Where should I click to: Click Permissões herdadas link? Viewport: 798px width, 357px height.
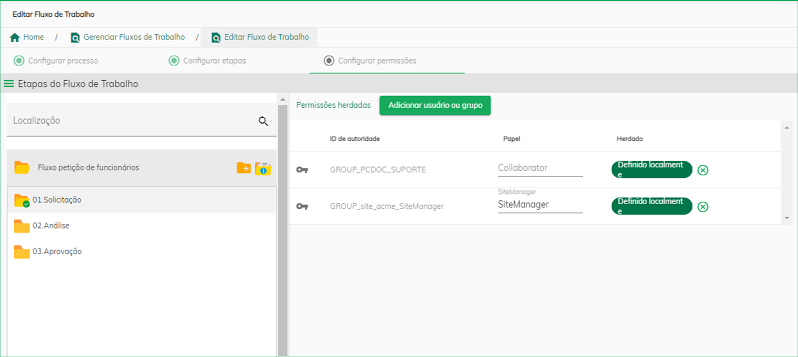click(x=333, y=105)
